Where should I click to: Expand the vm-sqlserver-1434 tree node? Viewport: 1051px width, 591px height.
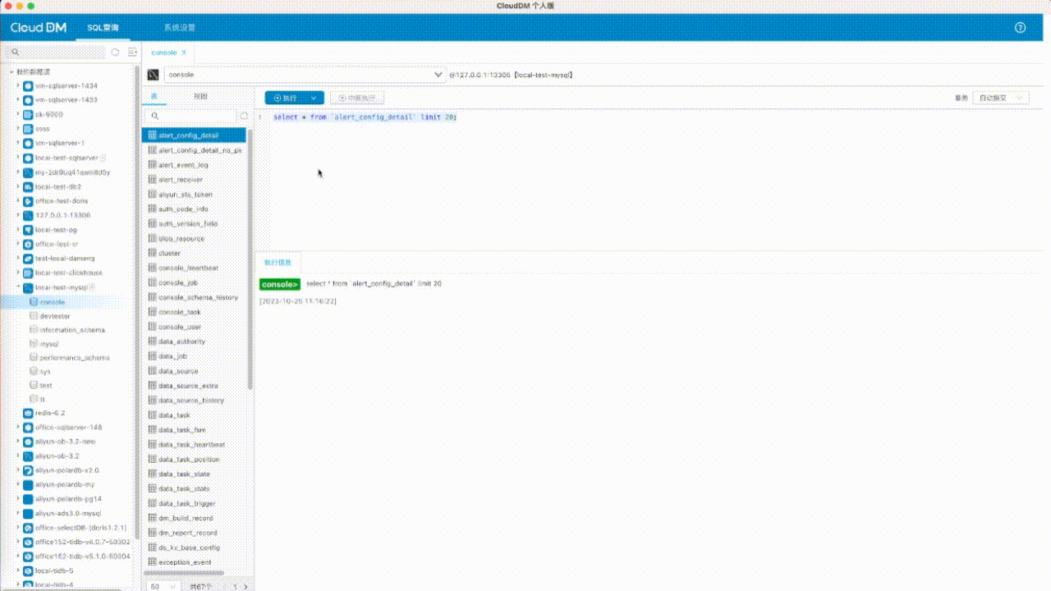click(x=18, y=85)
